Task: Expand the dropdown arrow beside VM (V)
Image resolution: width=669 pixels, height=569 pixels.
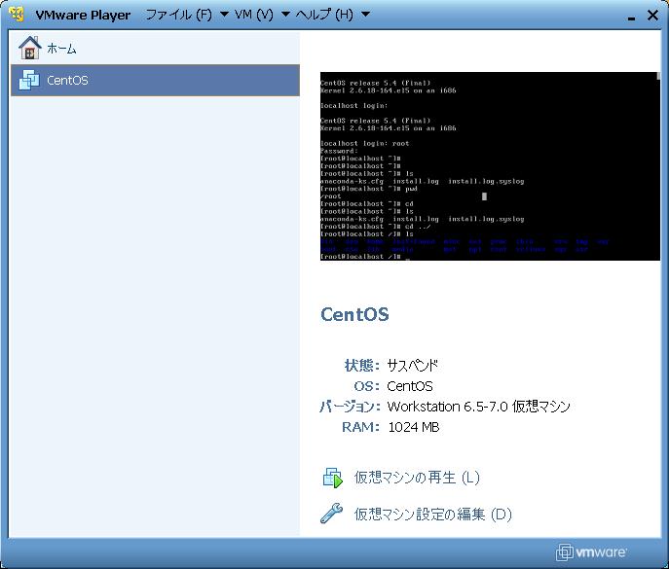Action: point(285,15)
